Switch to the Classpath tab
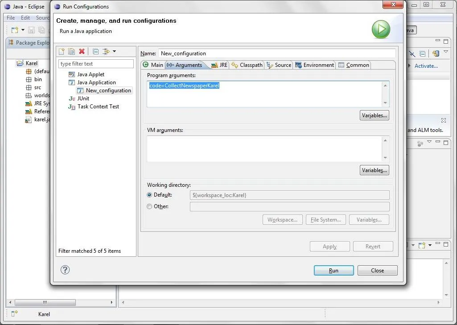457x325 pixels. (247, 65)
